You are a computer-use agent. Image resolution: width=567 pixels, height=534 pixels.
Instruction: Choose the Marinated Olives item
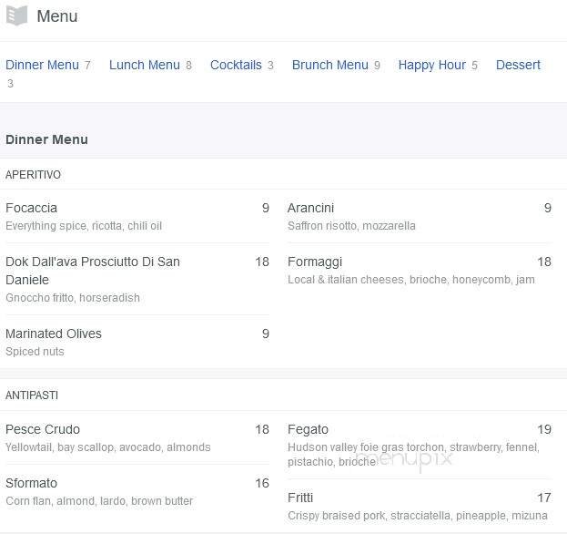click(54, 334)
